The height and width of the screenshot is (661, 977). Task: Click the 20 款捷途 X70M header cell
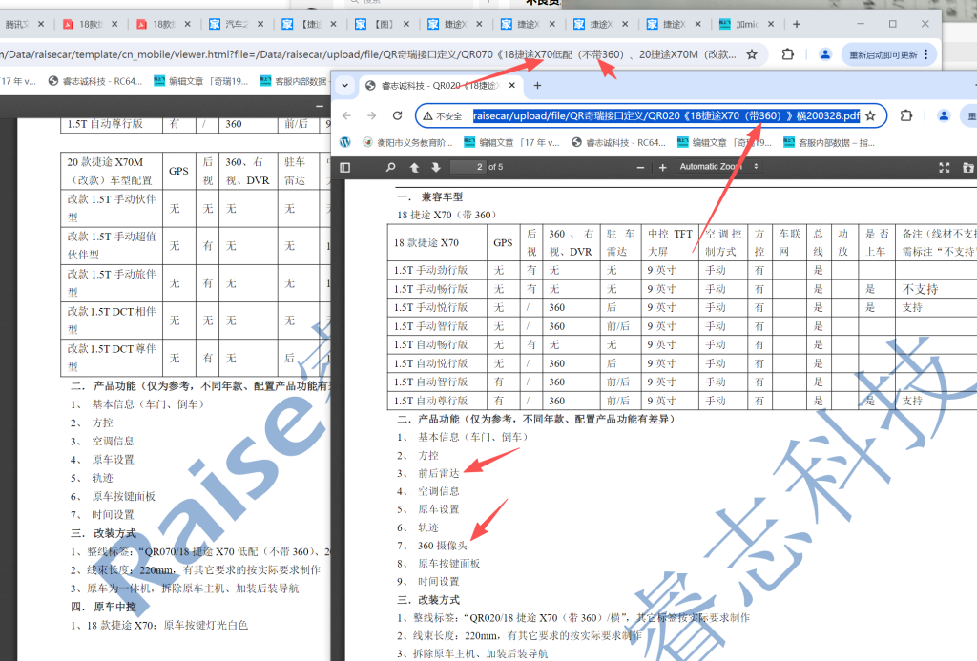[110, 171]
